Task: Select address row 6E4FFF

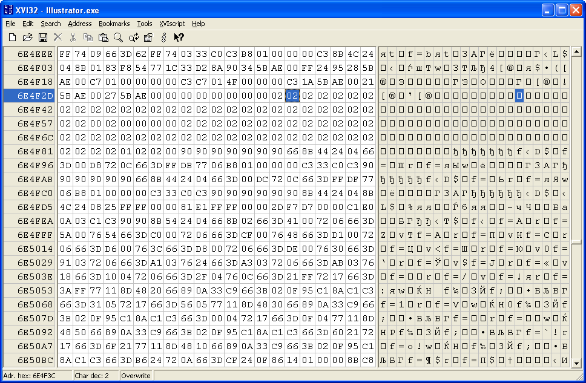Action: coord(29,235)
